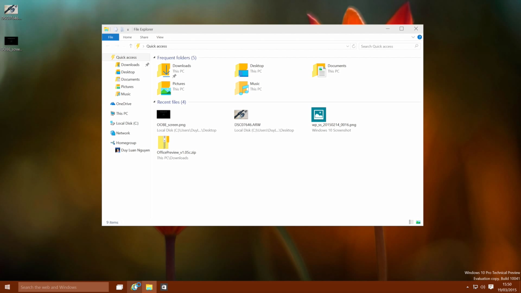Screen dimensions: 521x293
Task: Select Quick access in navigation pane
Action: [126, 57]
